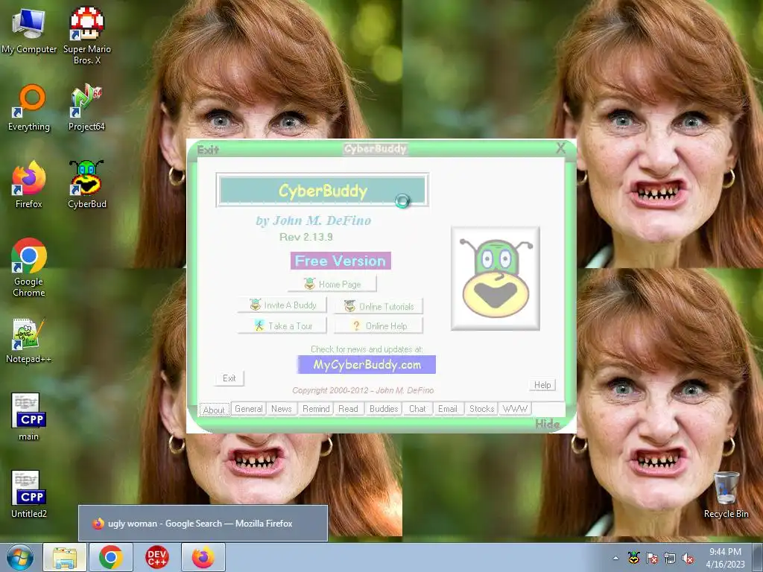Click the Exit label in CyberBuddy title bar

click(209, 150)
